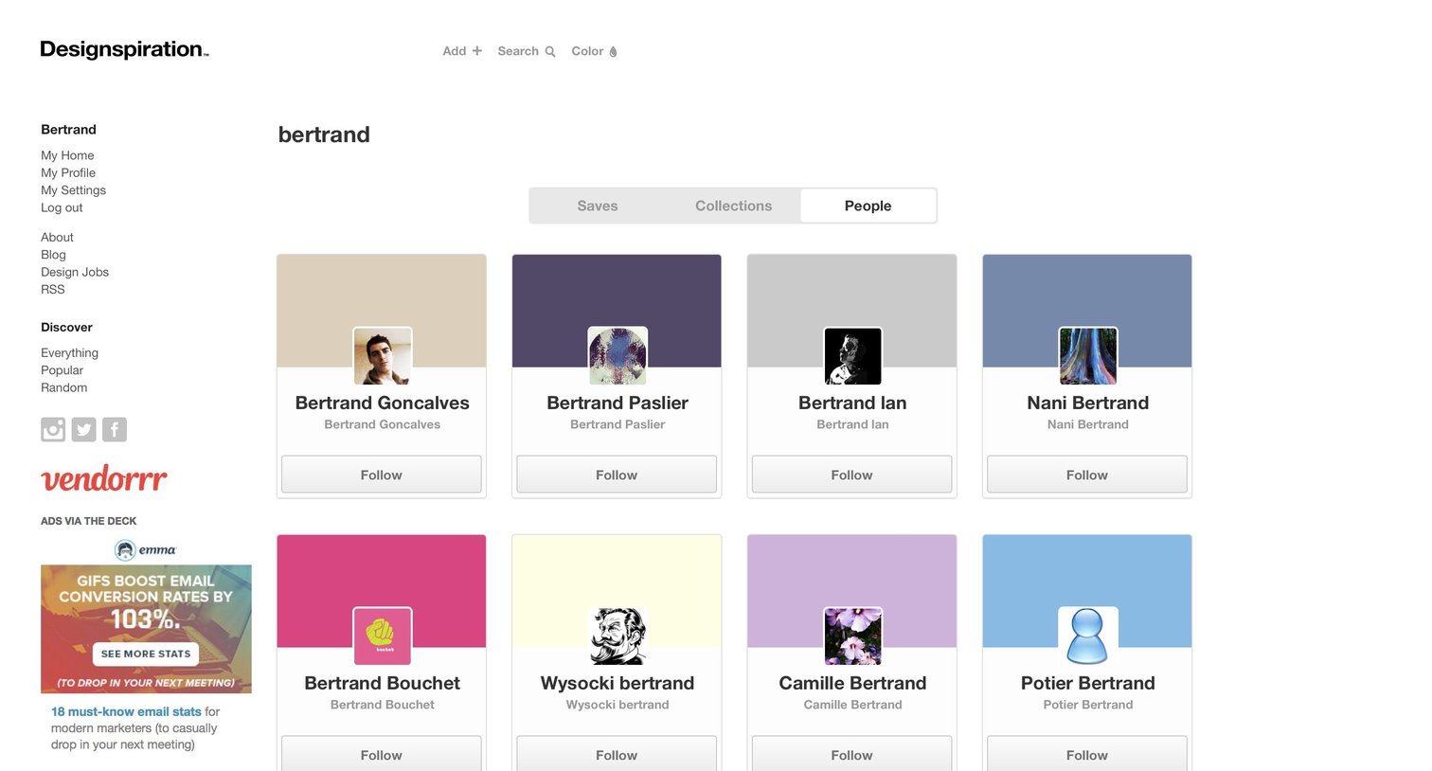The width and height of the screenshot is (1432, 771).
Task: Click the vendorrr logo
Action: pyautogui.click(x=104, y=478)
